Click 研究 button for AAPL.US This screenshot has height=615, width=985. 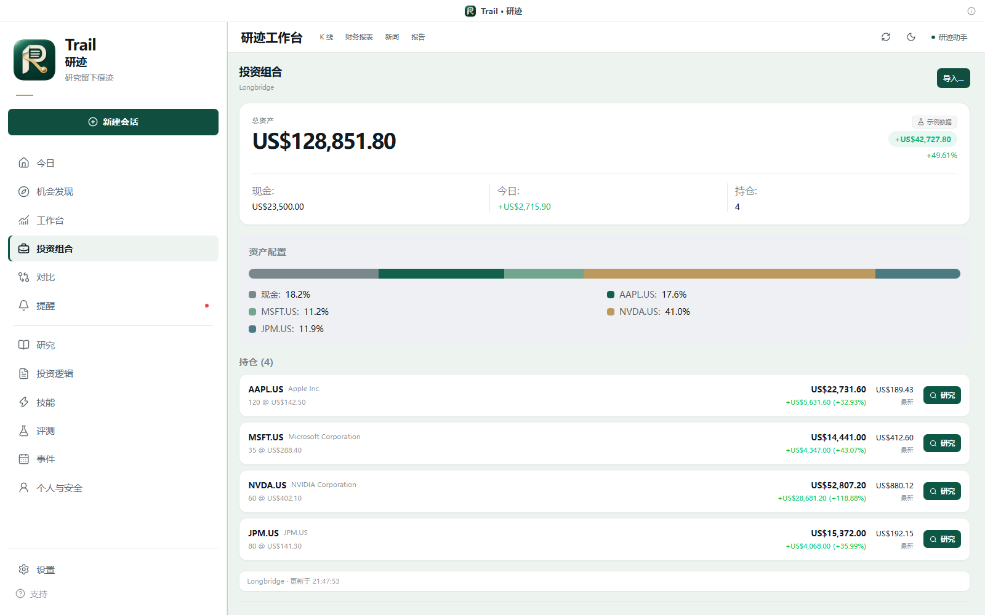(x=942, y=395)
